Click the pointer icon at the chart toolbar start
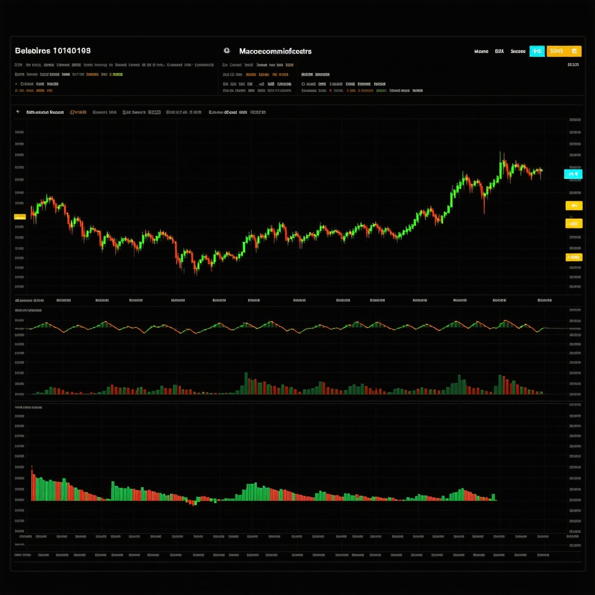 click(18, 112)
